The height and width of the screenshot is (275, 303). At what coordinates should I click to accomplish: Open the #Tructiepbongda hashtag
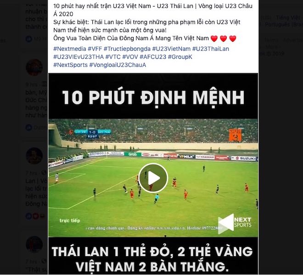tap(127, 49)
